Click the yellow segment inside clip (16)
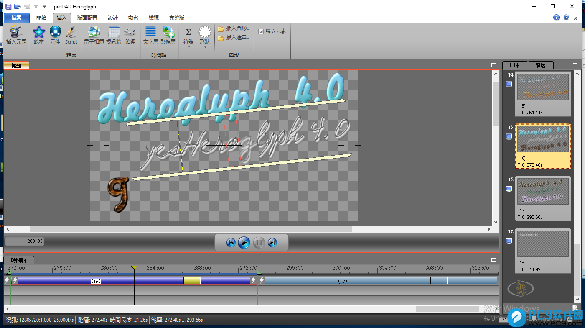 192,281
